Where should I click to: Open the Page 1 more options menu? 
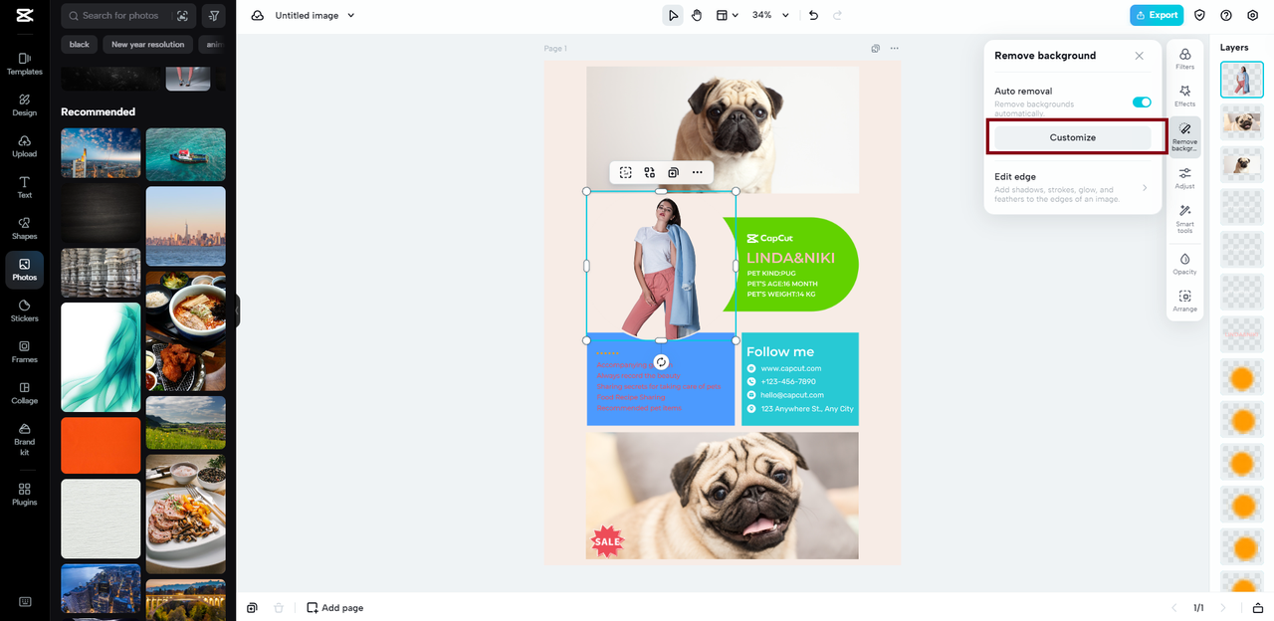(894, 48)
